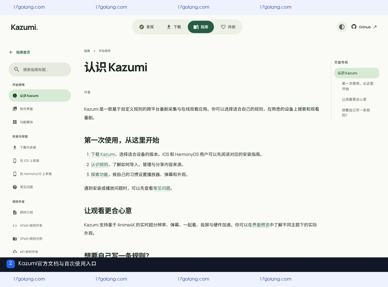Screen dimensions: 388x287
Task: Click the image icon beside 软件界面
Action: 15,109
